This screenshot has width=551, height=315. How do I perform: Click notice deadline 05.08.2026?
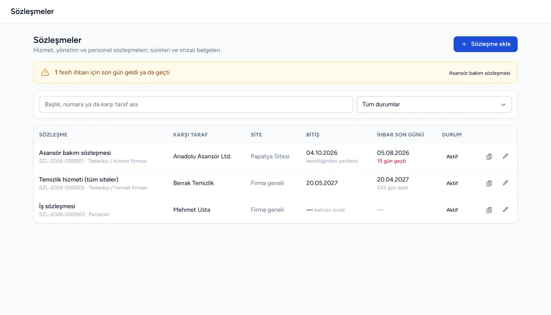[393, 153]
